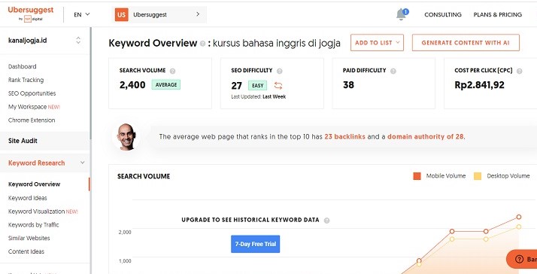Open Rank Tracking page
The width and height of the screenshot is (537, 274).
pyautogui.click(x=26, y=80)
